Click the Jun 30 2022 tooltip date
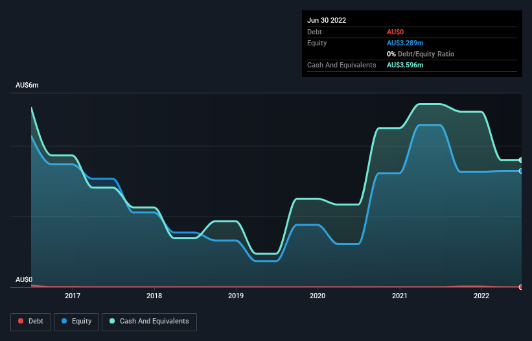The image size is (532, 341). tap(327, 20)
